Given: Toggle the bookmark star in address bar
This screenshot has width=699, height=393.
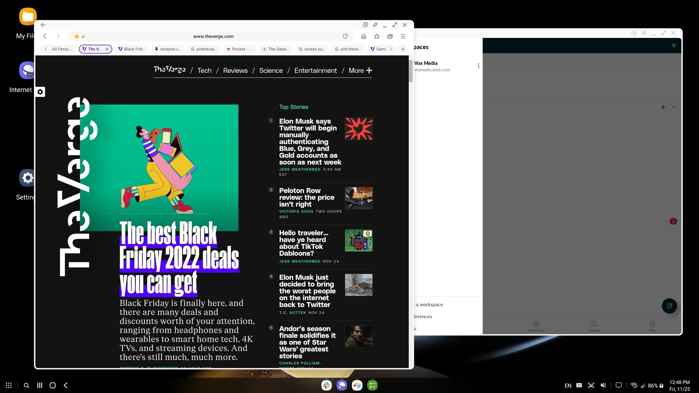Looking at the screenshot, I should (x=77, y=36).
